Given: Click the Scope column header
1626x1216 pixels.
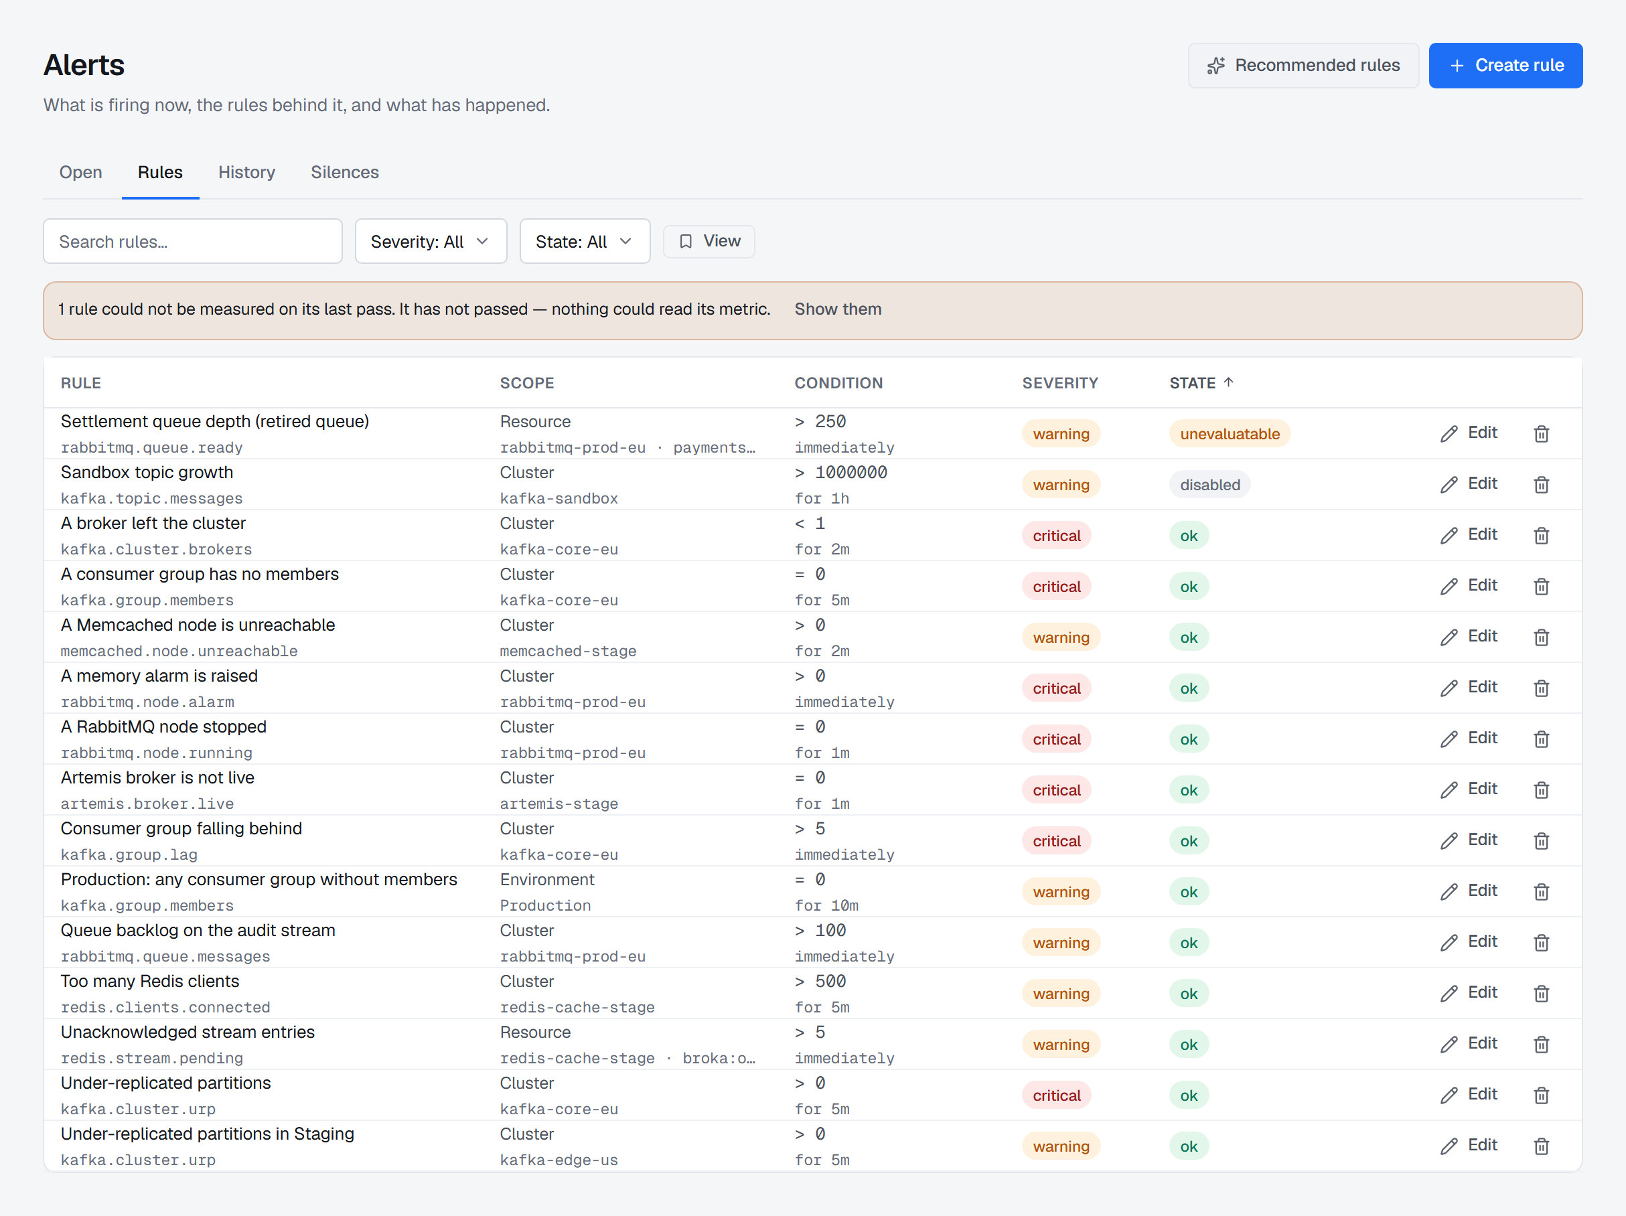Looking at the screenshot, I should tap(527, 382).
